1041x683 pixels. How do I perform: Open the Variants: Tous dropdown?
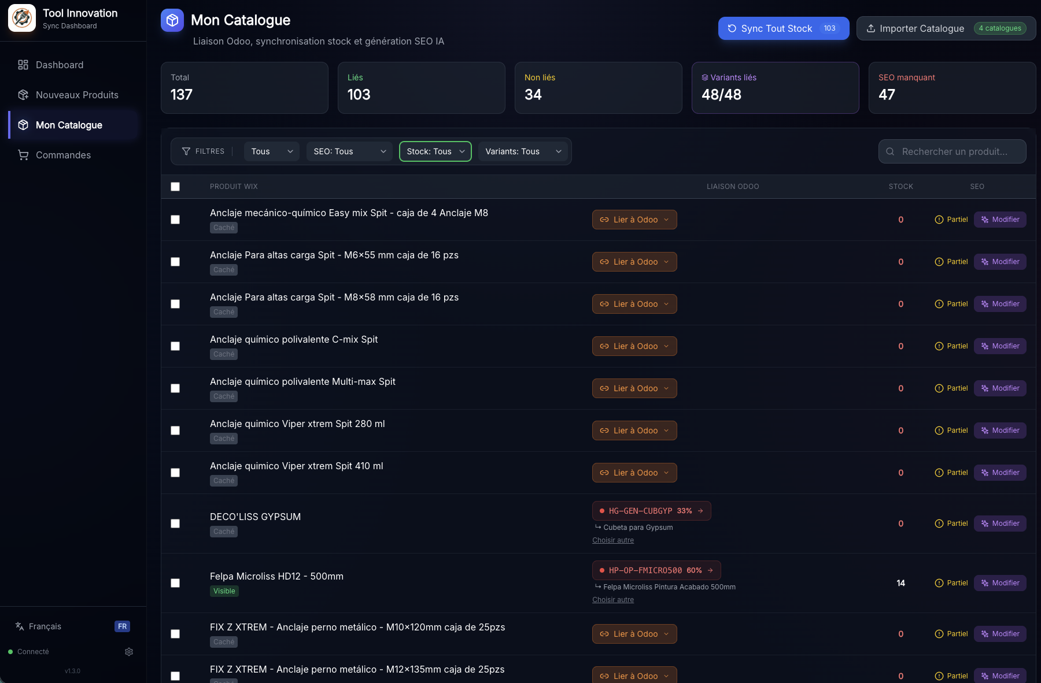pyautogui.click(x=523, y=151)
